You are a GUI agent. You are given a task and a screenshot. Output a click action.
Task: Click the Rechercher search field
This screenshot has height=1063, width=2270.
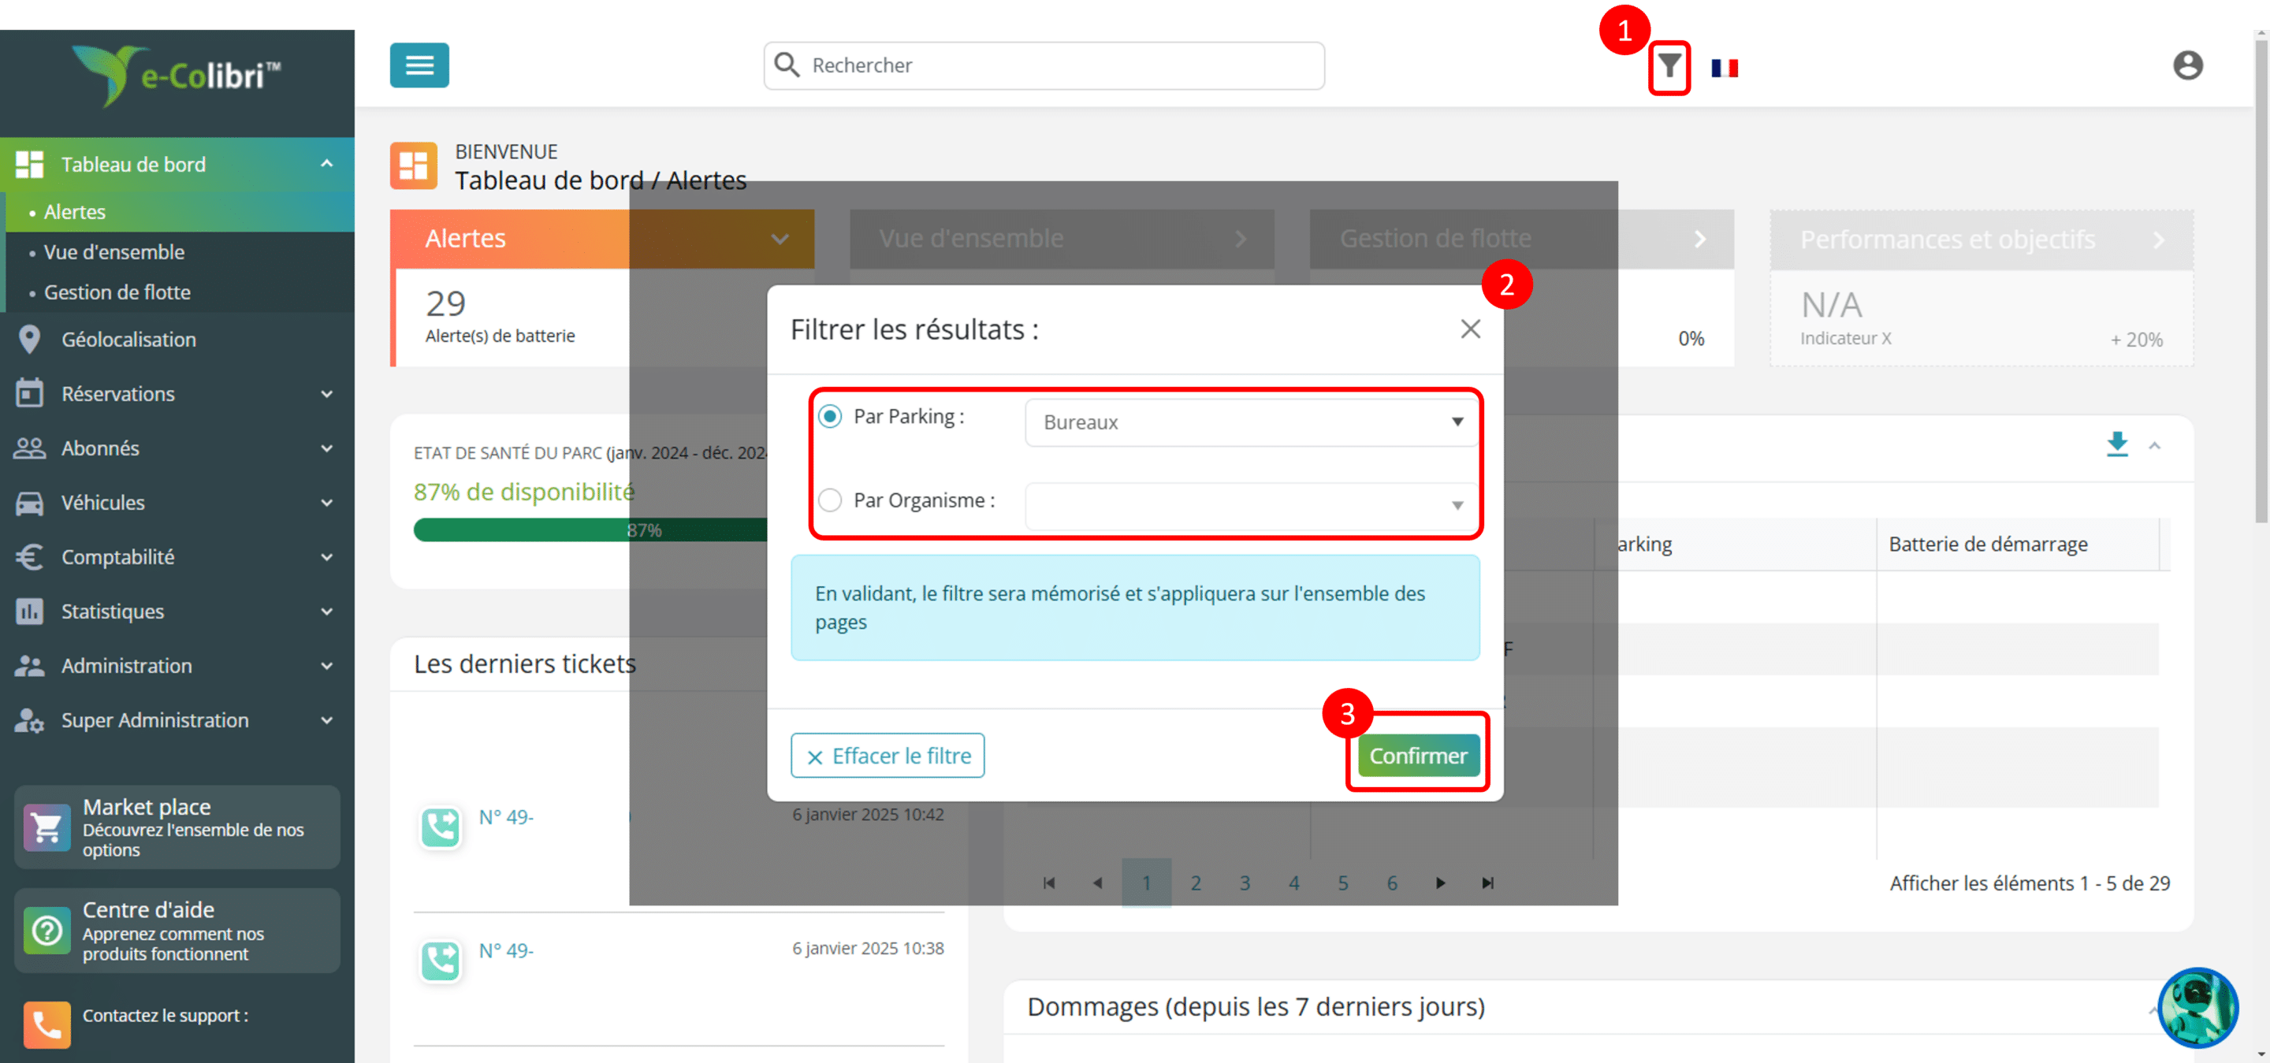coord(1044,66)
